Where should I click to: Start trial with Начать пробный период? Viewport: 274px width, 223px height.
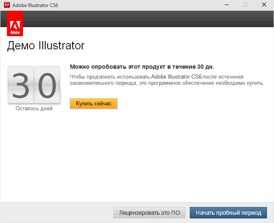tap(228, 213)
